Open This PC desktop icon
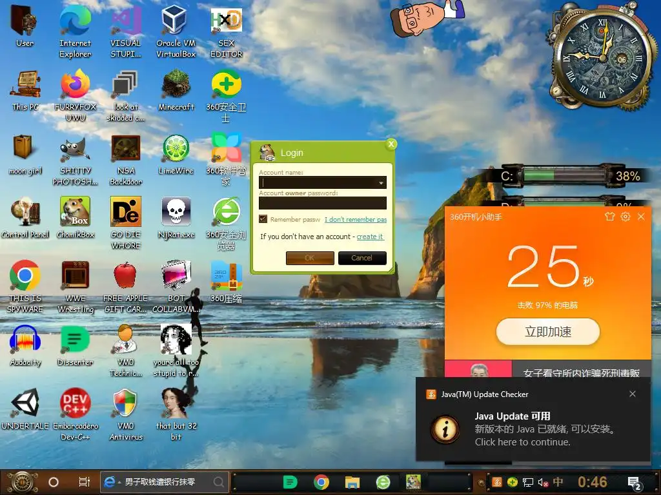This screenshot has width=661, height=495. (25, 90)
